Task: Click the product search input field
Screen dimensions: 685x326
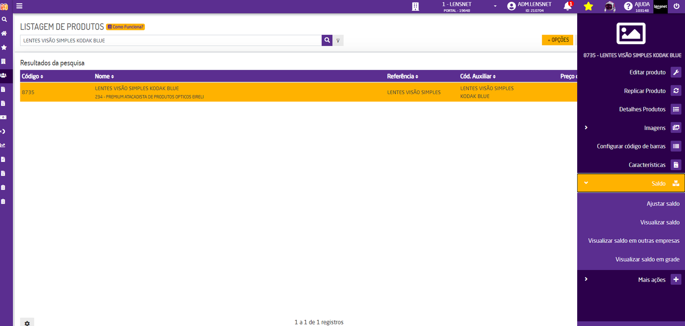Action: [x=170, y=41]
